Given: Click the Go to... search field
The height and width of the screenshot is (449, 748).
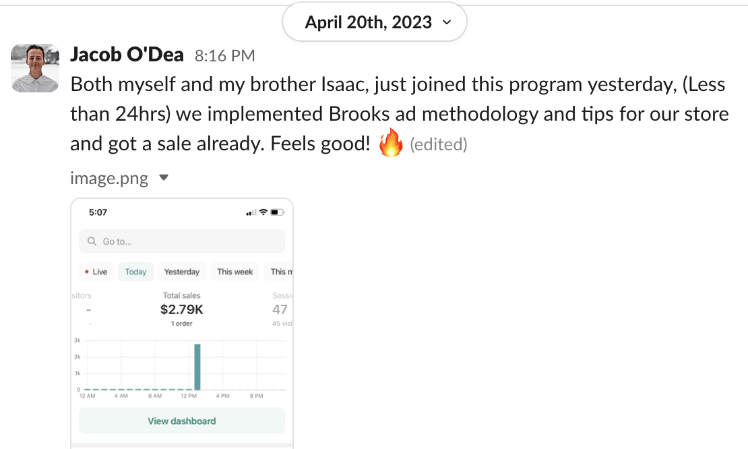Looking at the screenshot, I should [x=182, y=241].
